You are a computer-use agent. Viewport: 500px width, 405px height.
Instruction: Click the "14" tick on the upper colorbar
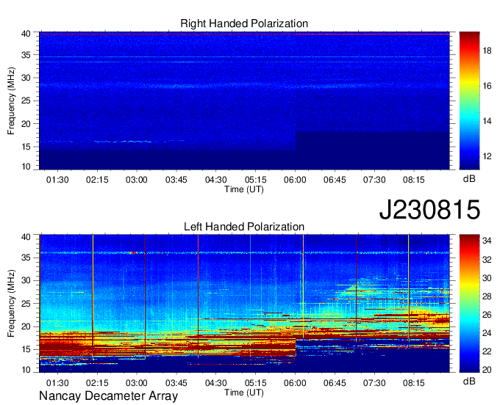click(x=488, y=121)
